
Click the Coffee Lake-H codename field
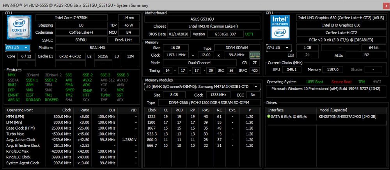pos(81,33)
